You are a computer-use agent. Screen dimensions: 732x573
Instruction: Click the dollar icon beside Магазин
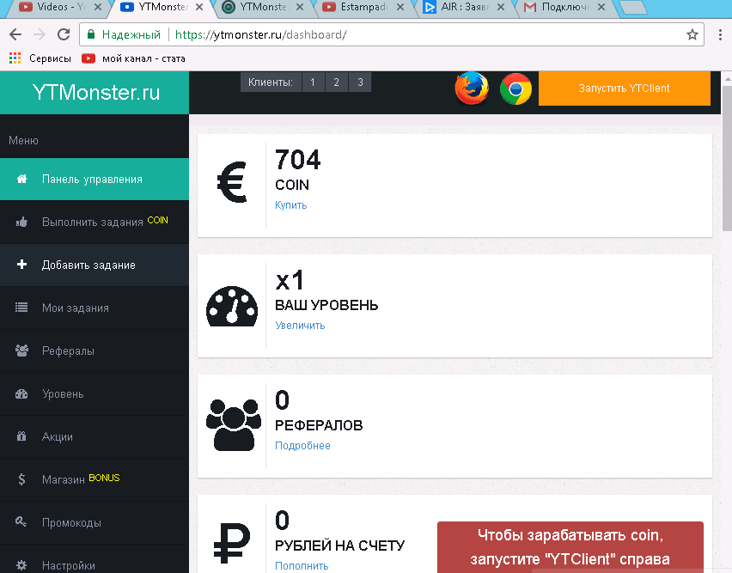tap(21, 479)
